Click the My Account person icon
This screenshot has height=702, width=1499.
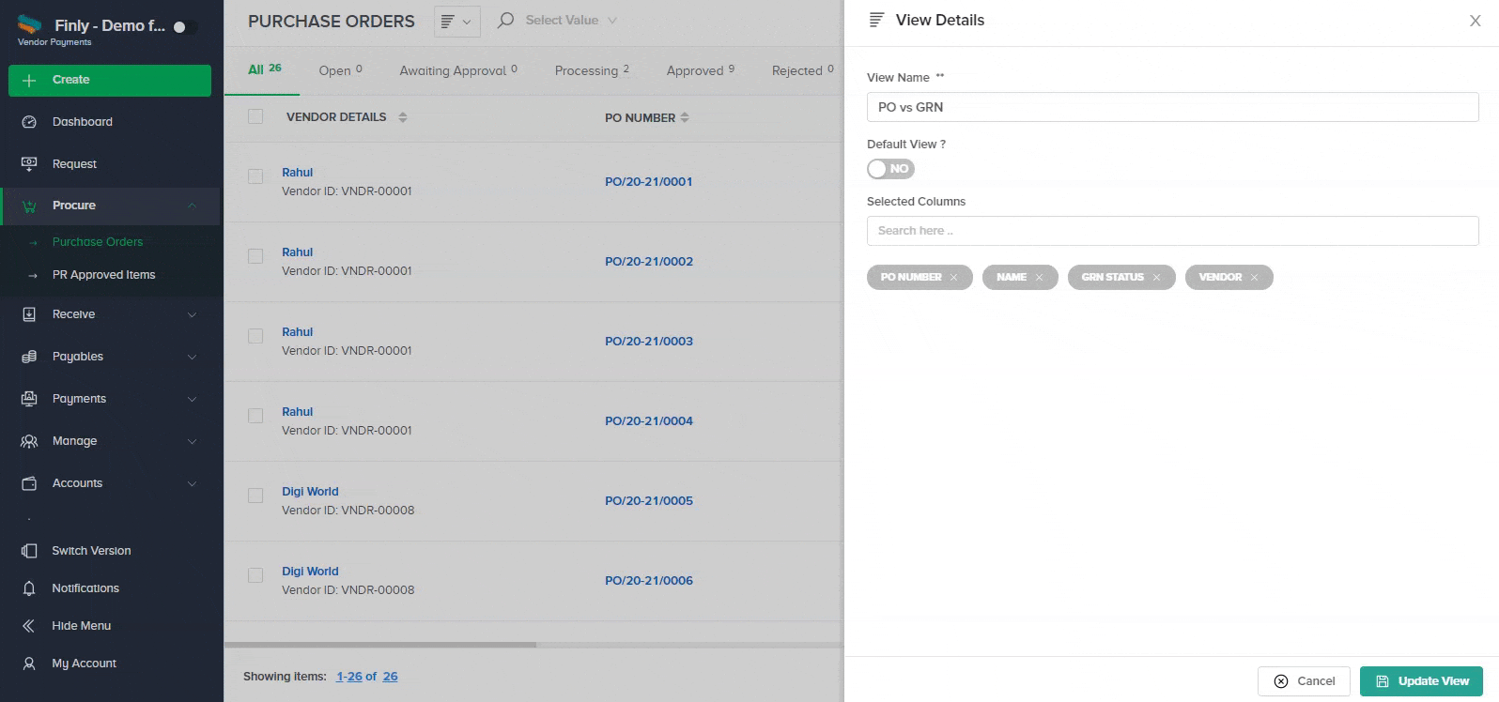tap(29, 664)
